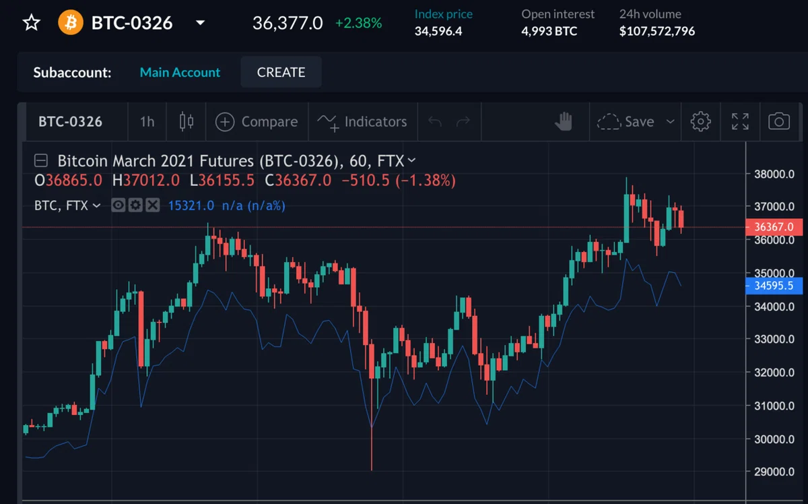Edit the BTC-0326 symbol search field
The height and width of the screenshot is (504, 808).
pyautogui.click(x=71, y=122)
